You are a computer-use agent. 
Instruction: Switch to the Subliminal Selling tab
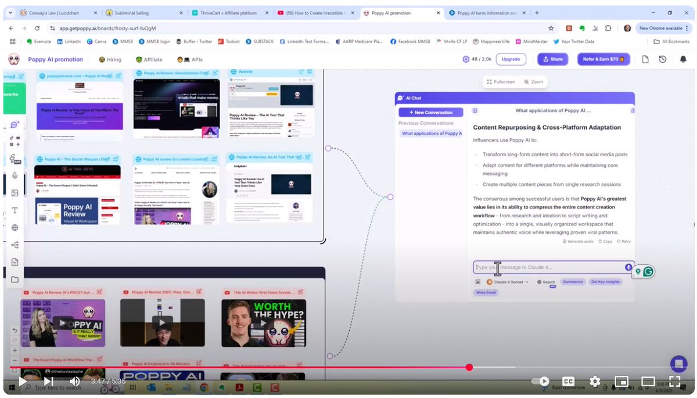(143, 13)
